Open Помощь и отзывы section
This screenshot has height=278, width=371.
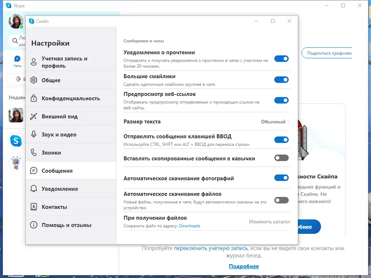[x=71, y=225]
